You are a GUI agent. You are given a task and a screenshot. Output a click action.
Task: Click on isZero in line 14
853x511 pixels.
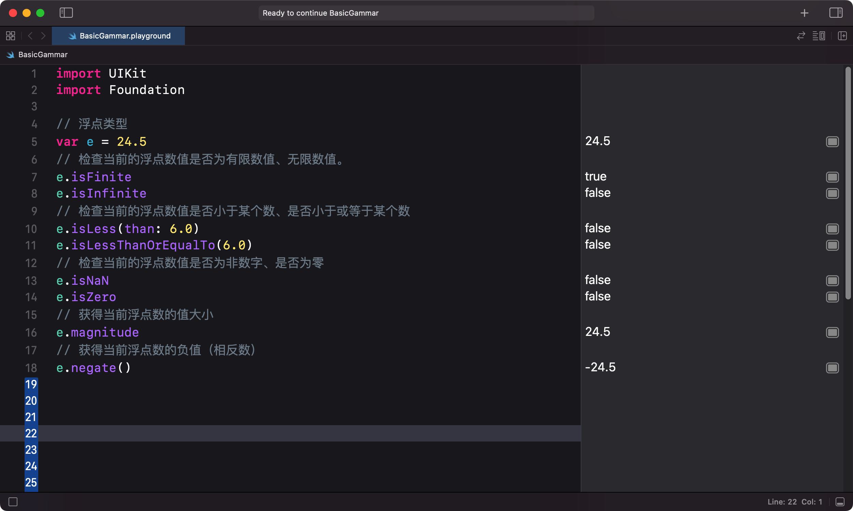click(93, 297)
